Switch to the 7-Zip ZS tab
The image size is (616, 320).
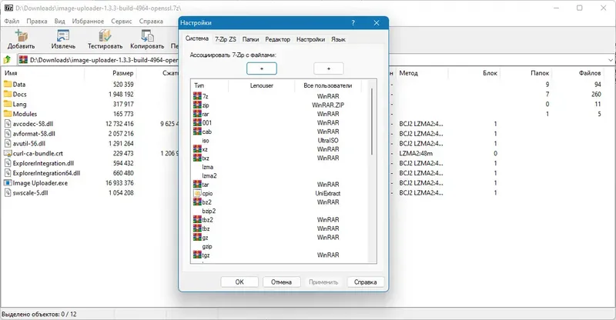click(226, 39)
